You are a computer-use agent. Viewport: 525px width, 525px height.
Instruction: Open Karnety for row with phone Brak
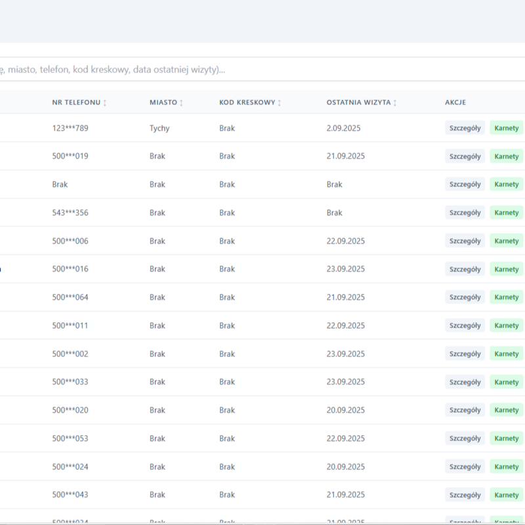(506, 184)
